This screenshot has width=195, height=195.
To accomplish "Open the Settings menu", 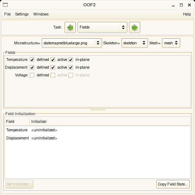I will pos(22,14).
